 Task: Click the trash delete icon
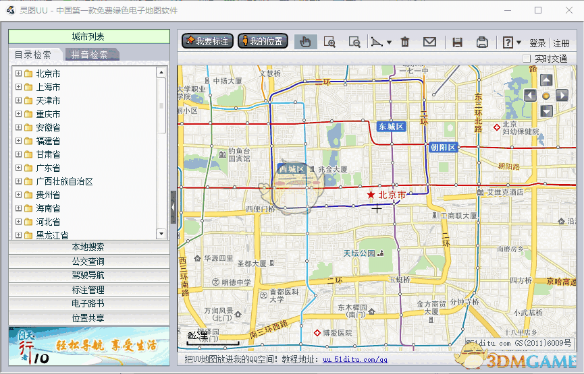tap(405, 42)
